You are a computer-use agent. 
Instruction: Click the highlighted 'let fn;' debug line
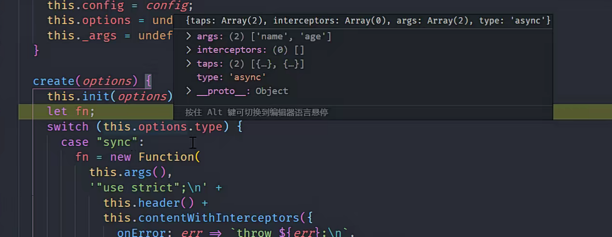[71, 112]
